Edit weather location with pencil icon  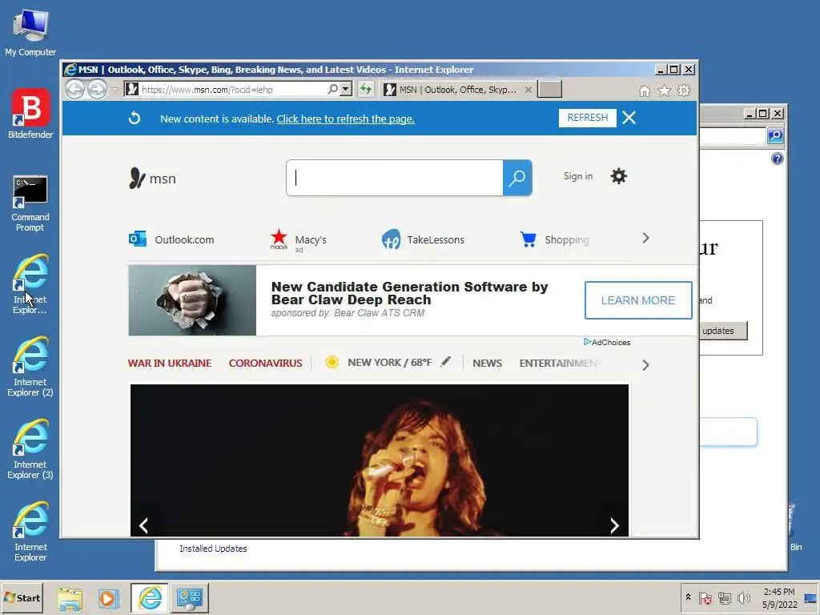(445, 361)
